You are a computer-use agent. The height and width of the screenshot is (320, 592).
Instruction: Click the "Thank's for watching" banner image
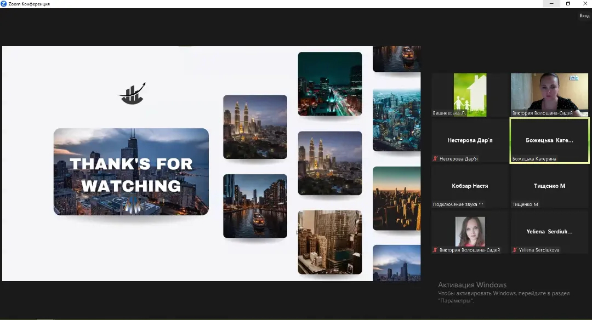pyautogui.click(x=131, y=172)
